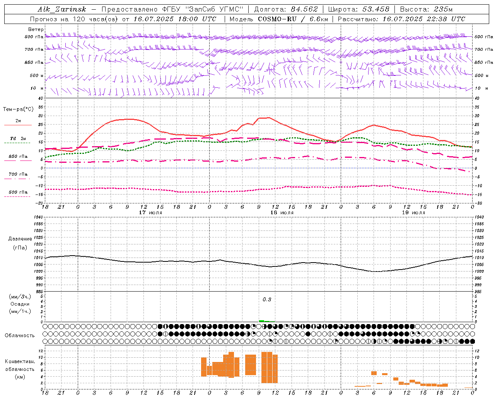This screenshot has width=495, height=396.
Task: Click the 0.3 precipitation amount value
Action: 267,300
